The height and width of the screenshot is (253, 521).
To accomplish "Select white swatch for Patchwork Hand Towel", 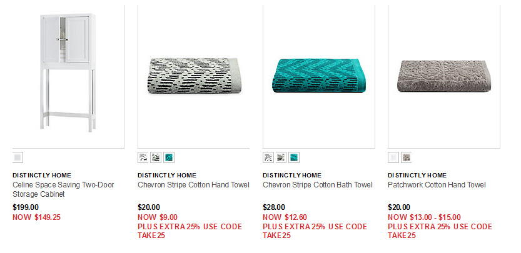I will tap(393, 157).
